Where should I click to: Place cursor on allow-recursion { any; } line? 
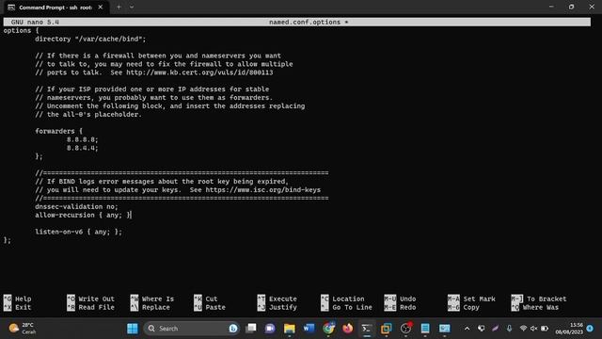pyautogui.click(x=83, y=216)
